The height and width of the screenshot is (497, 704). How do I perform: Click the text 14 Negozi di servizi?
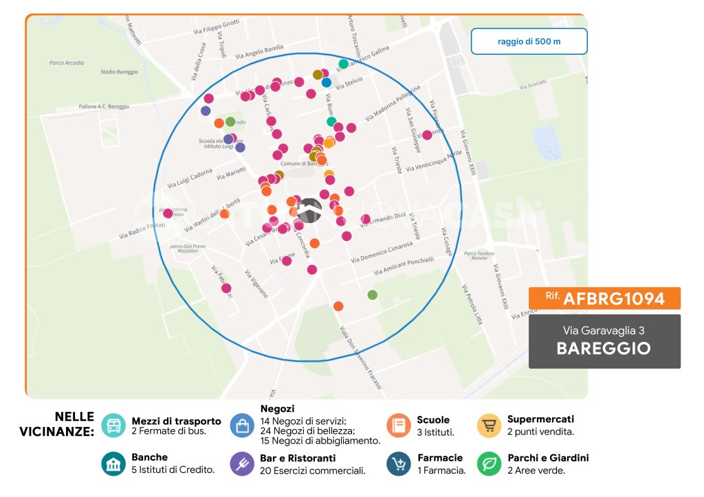coord(303,421)
